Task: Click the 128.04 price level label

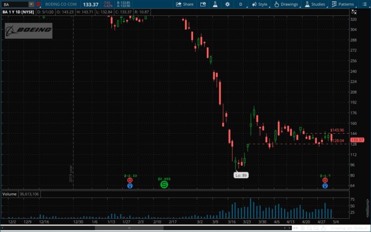Action: point(338,141)
